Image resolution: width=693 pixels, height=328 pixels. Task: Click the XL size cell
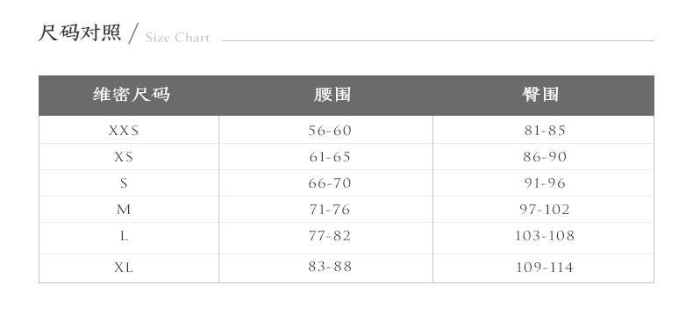click(x=124, y=267)
